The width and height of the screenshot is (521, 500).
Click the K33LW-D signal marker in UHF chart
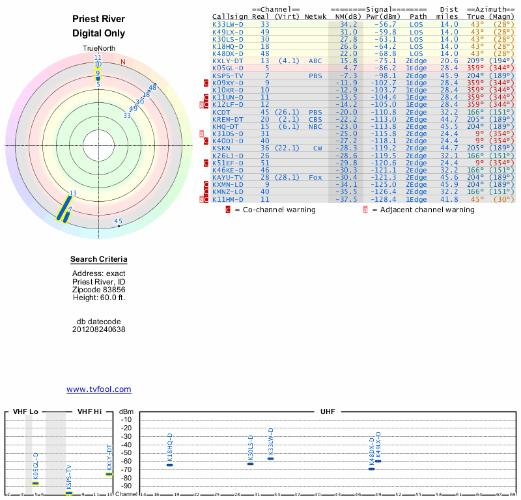[x=270, y=458]
